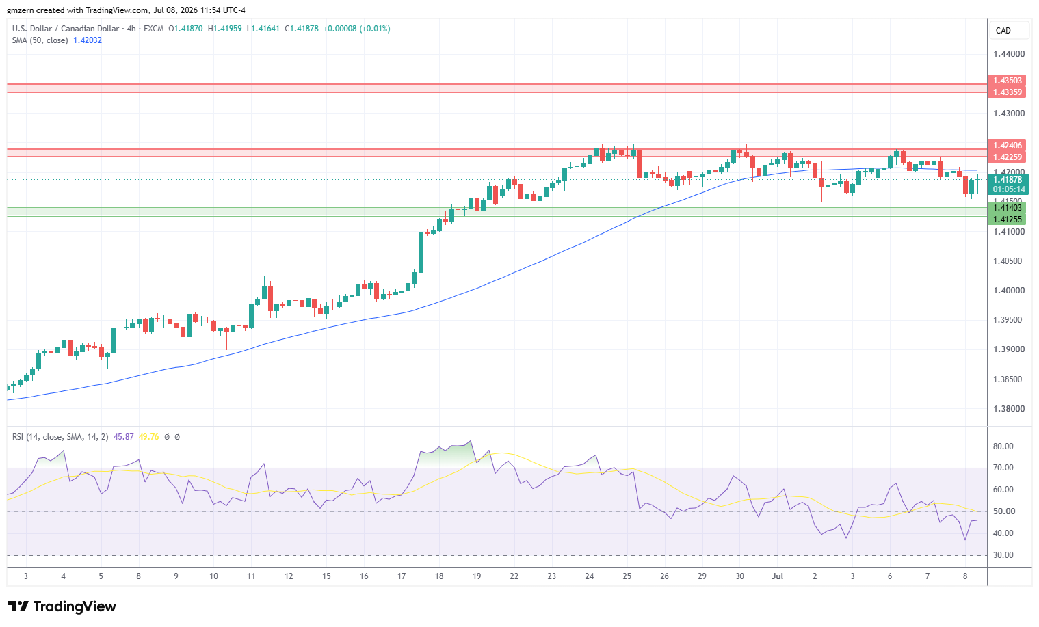The height and width of the screenshot is (627, 1039).
Task: Click the 'SMA (50, close)' indicator label
Action: (x=40, y=40)
